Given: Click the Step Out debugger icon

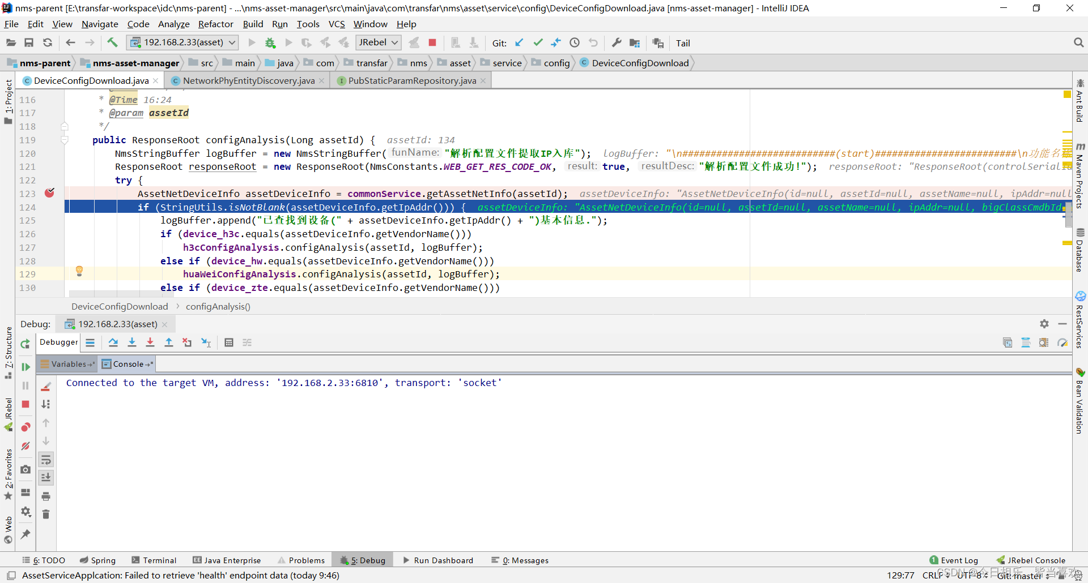Looking at the screenshot, I should tap(169, 342).
